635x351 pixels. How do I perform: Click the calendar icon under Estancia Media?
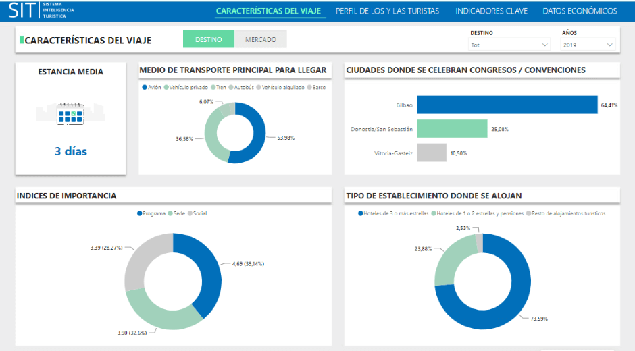(x=71, y=115)
